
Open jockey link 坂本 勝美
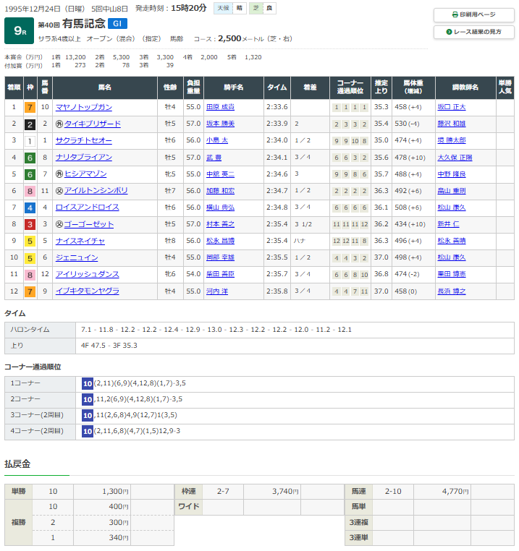click(x=220, y=124)
